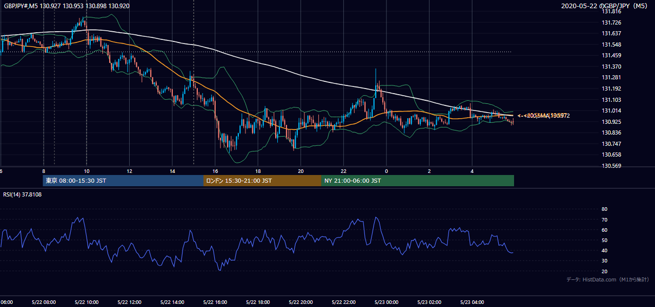The width and height of the screenshot is (655, 307).
Task: Click the RSI axis level 60
Action: pyautogui.click(x=604, y=230)
